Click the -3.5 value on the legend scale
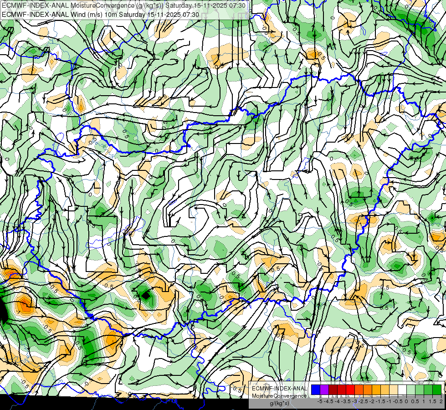The height and width of the screenshot is (410, 446). point(345,401)
